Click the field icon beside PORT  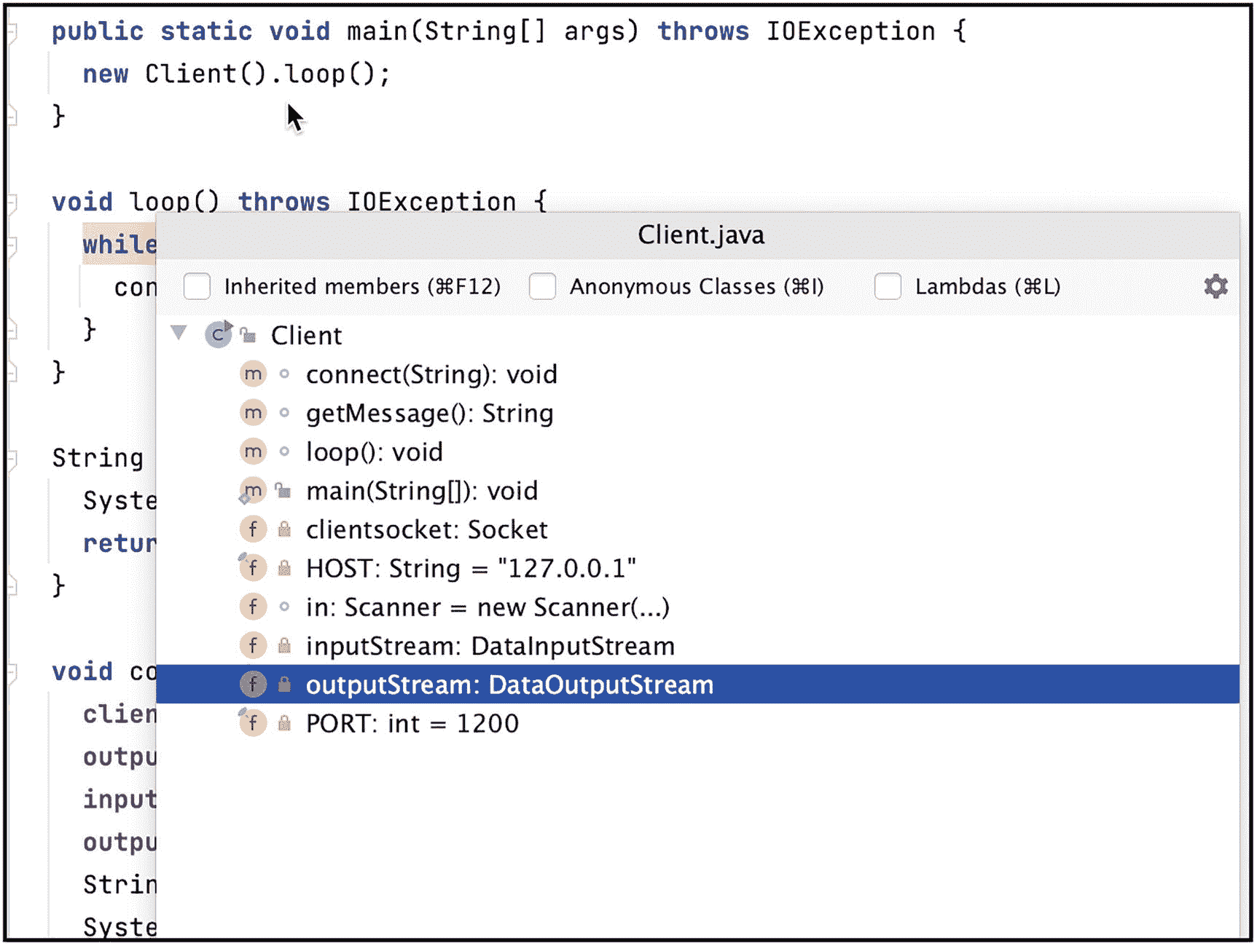click(252, 722)
